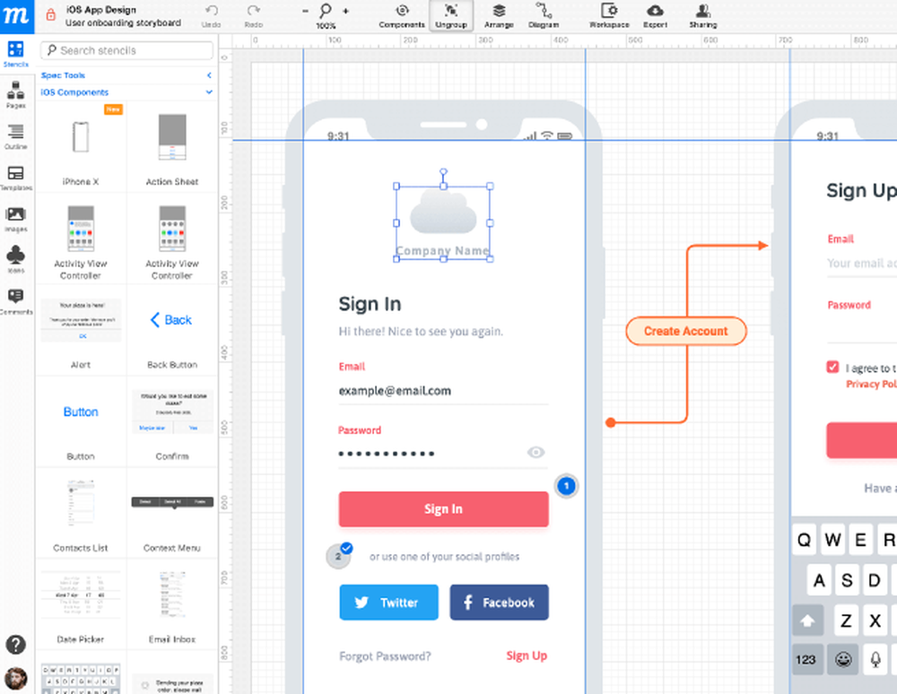Select the Date Picker stencil

pyautogui.click(x=81, y=605)
